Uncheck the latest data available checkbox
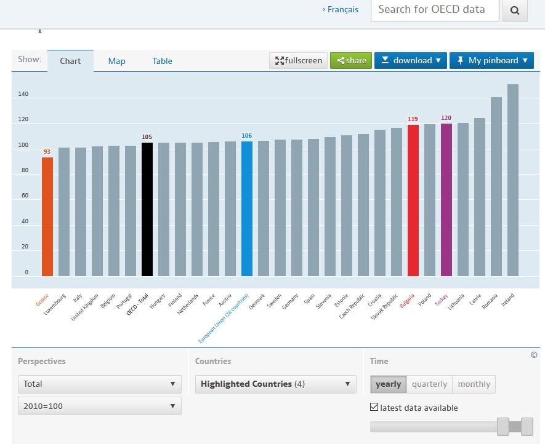 [374, 407]
